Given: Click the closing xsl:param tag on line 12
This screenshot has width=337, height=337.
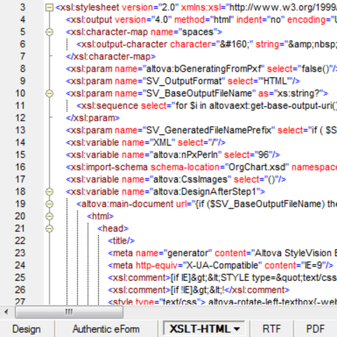Looking at the screenshot, I should click(93, 118).
